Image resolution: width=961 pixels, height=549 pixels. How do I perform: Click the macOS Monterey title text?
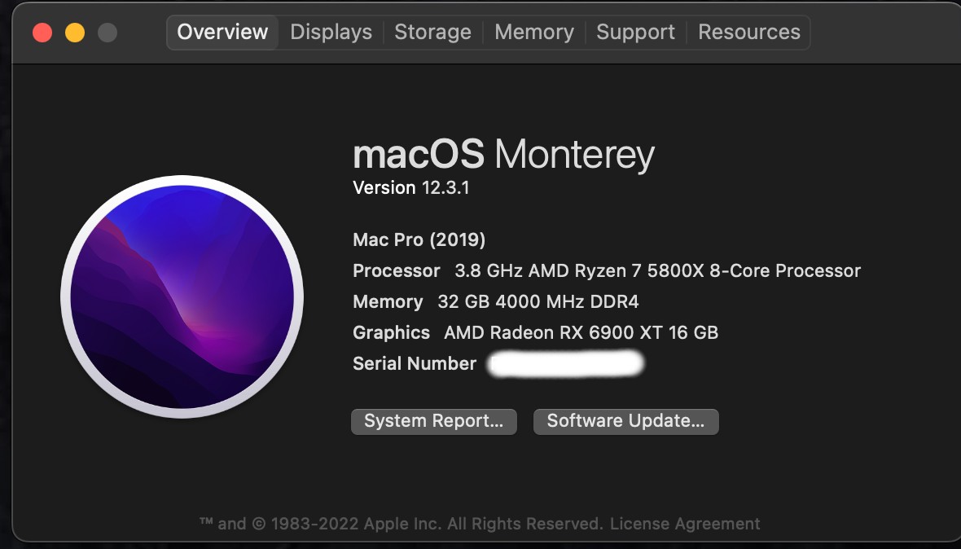tap(503, 154)
